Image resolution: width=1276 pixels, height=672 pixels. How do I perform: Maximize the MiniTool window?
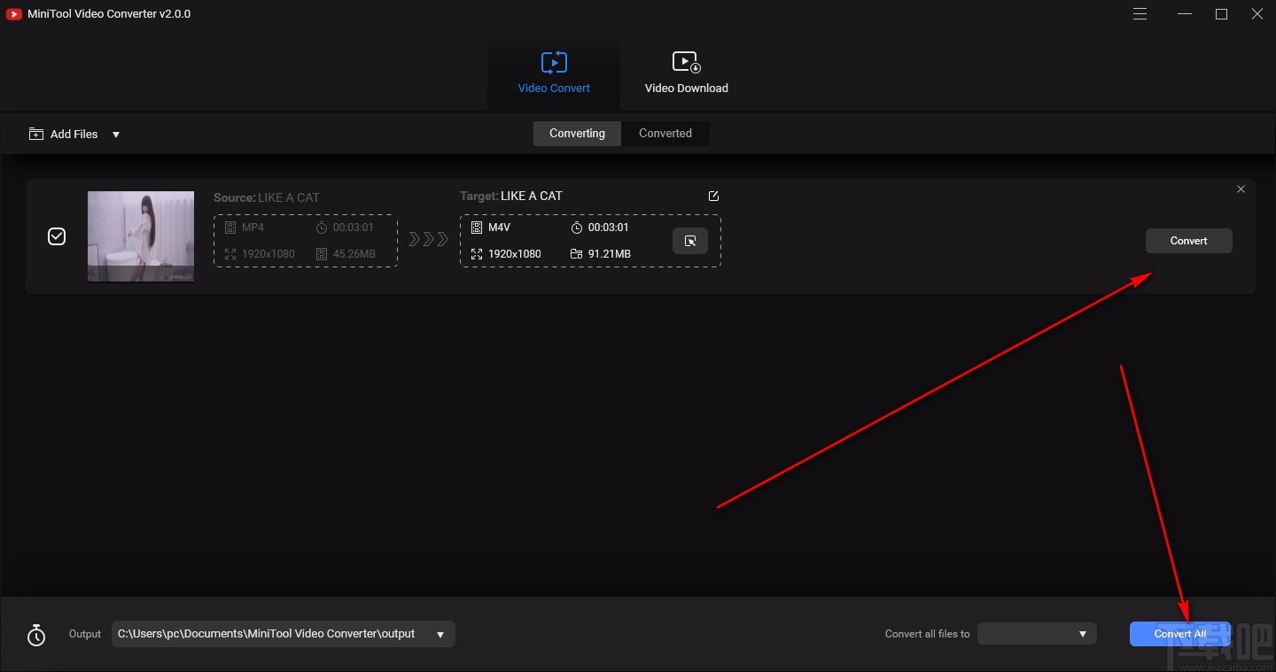[1221, 14]
